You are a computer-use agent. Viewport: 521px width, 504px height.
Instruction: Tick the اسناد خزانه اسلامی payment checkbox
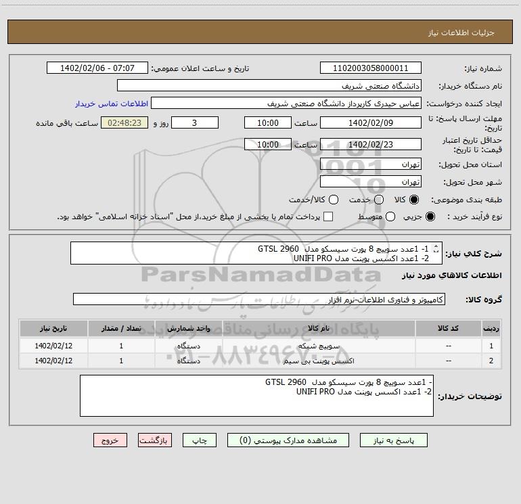click(328, 216)
